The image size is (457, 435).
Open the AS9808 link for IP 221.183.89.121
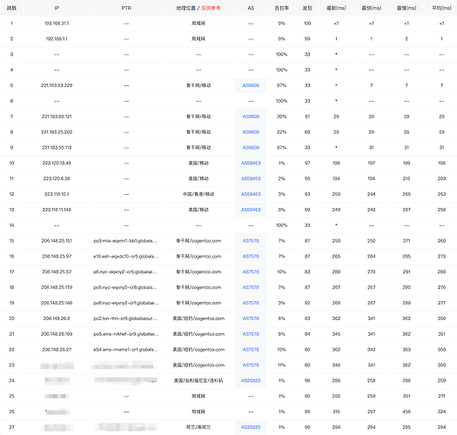(x=251, y=117)
